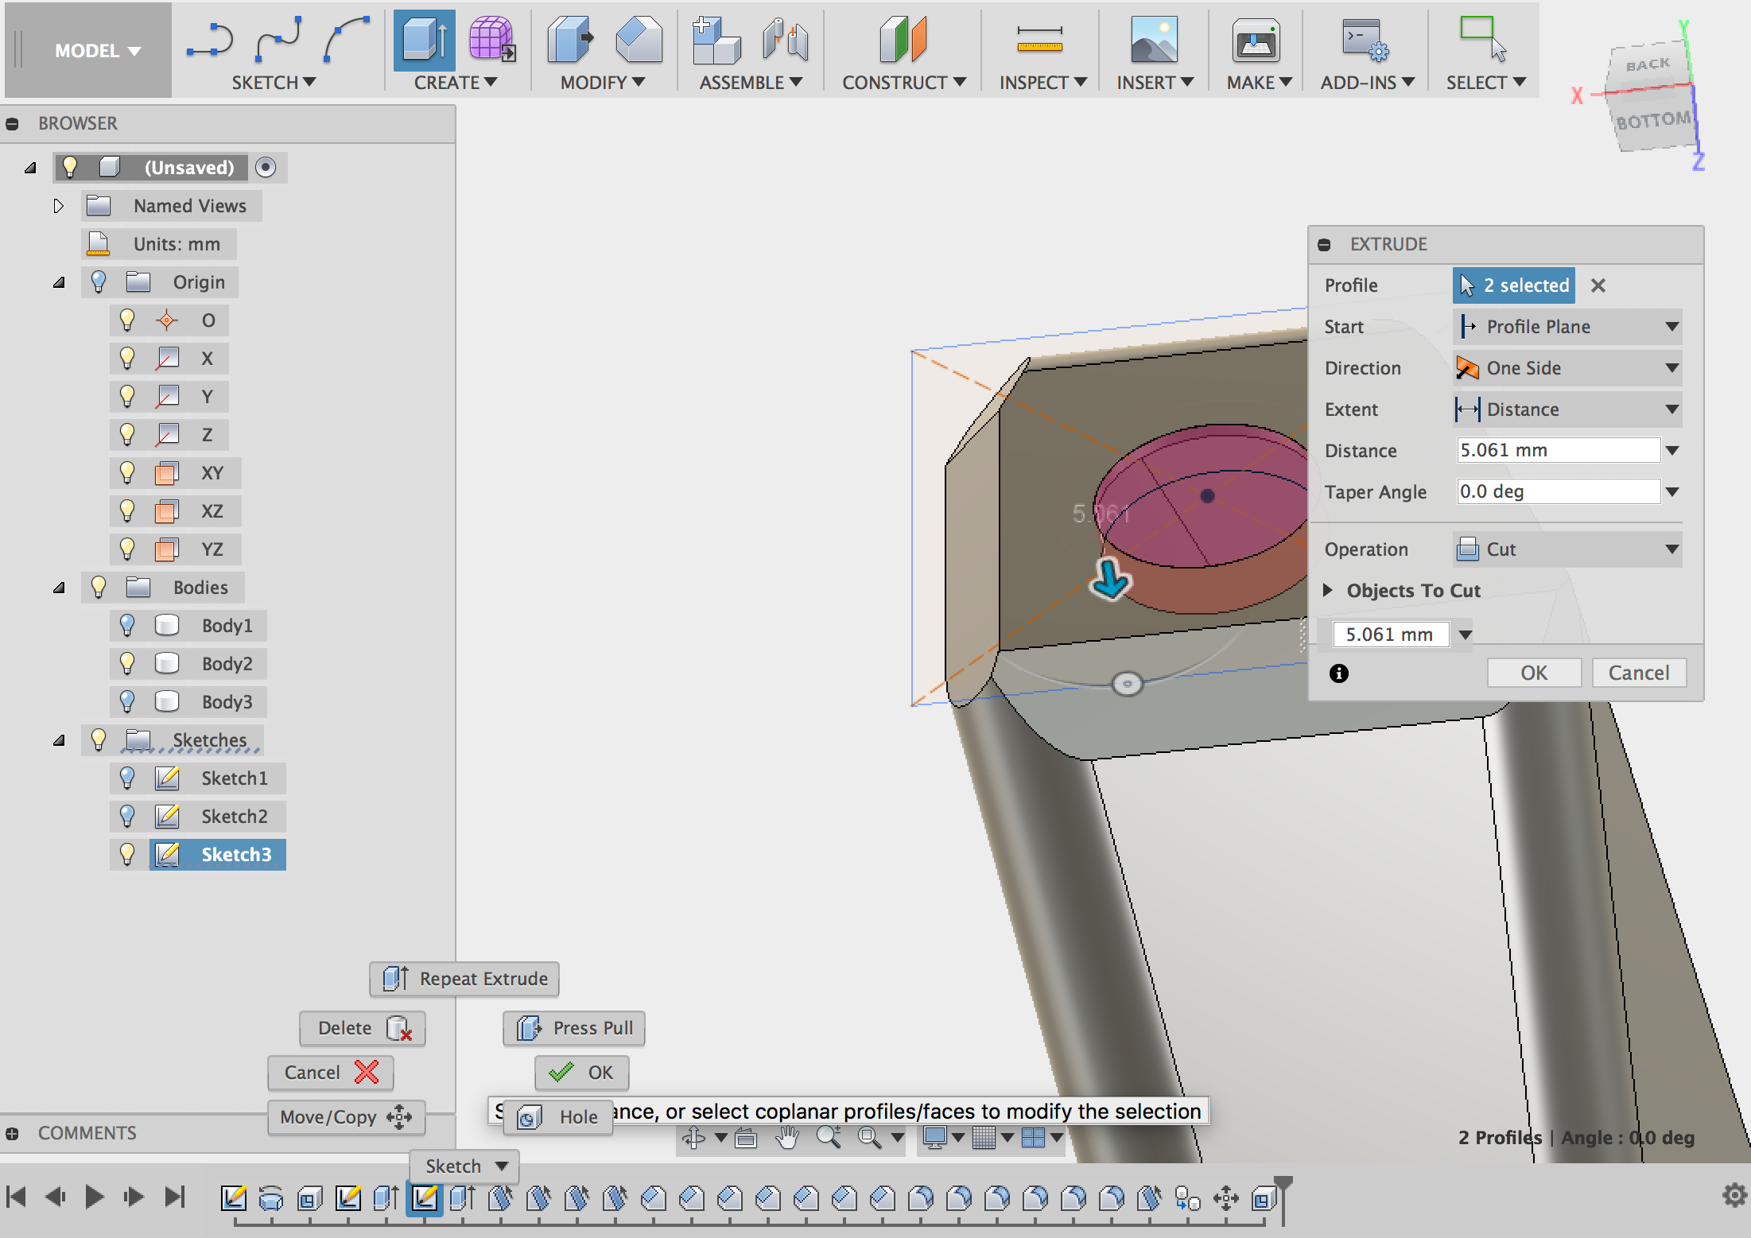Toggle visibility bulb of Sketch1
Screen dimensions: 1751x1238
(x=127, y=778)
